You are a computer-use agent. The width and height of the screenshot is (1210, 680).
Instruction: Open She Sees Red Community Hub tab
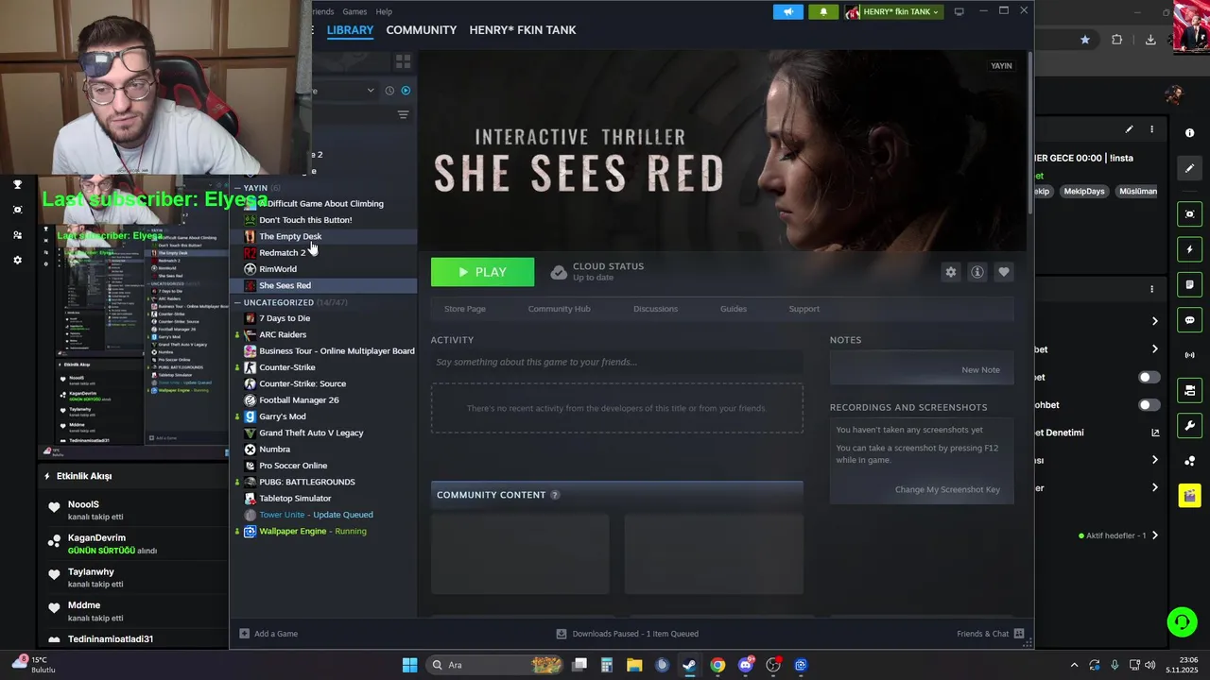[559, 309]
